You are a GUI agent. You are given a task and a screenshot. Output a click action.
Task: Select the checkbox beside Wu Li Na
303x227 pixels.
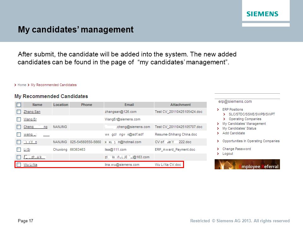(x=19, y=165)
